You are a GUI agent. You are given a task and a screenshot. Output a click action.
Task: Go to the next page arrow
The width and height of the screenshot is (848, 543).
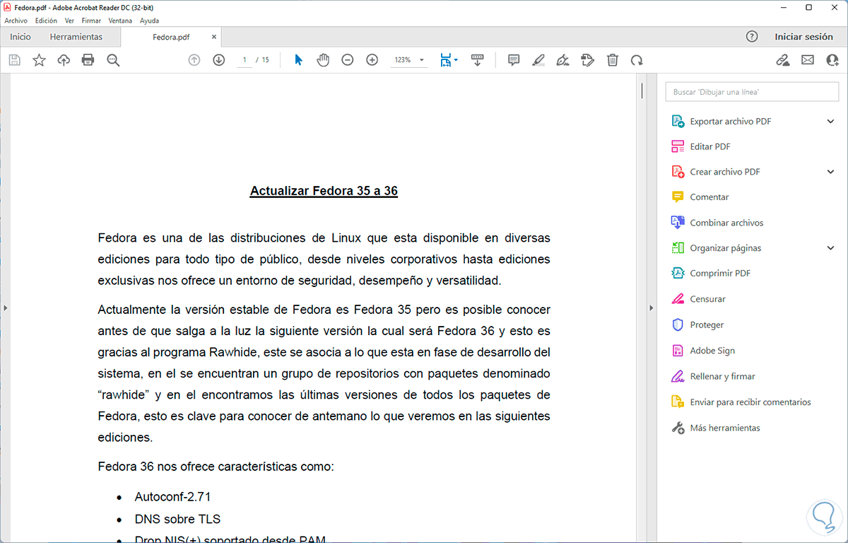(x=219, y=60)
